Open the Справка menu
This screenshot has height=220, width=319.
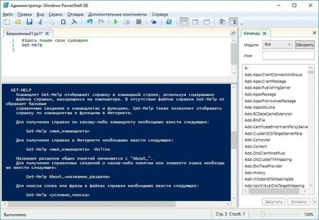coord(160,14)
